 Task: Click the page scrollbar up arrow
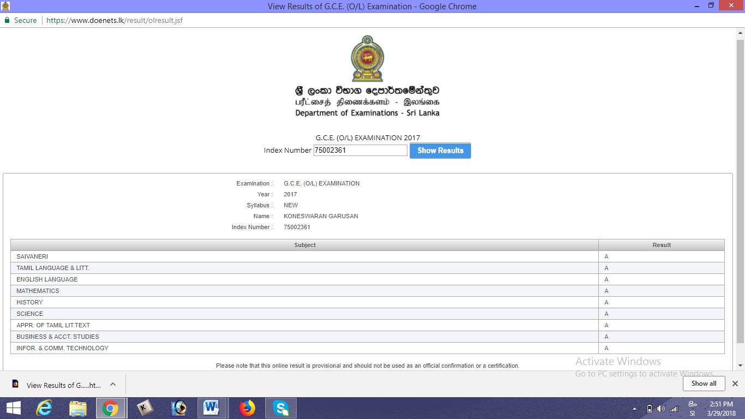click(740, 33)
